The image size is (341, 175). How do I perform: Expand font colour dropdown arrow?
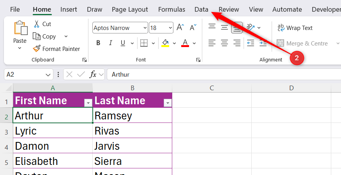pos(194,43)
